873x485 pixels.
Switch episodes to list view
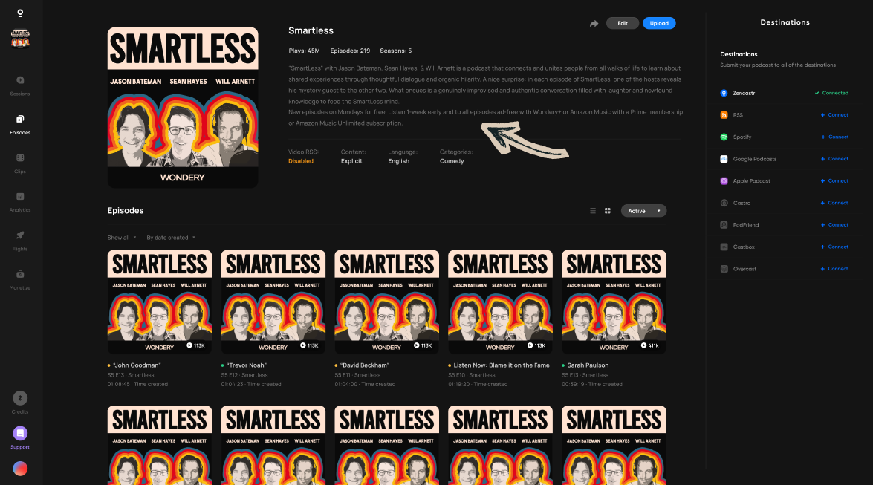pyautogui.click(x=593, y=211)
